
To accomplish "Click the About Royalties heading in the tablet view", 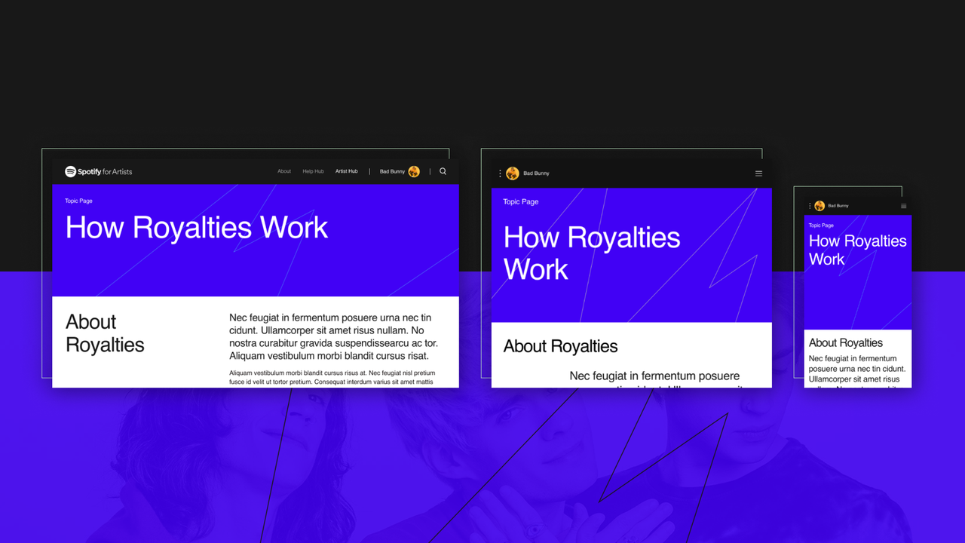I will (x=560, y=346).
